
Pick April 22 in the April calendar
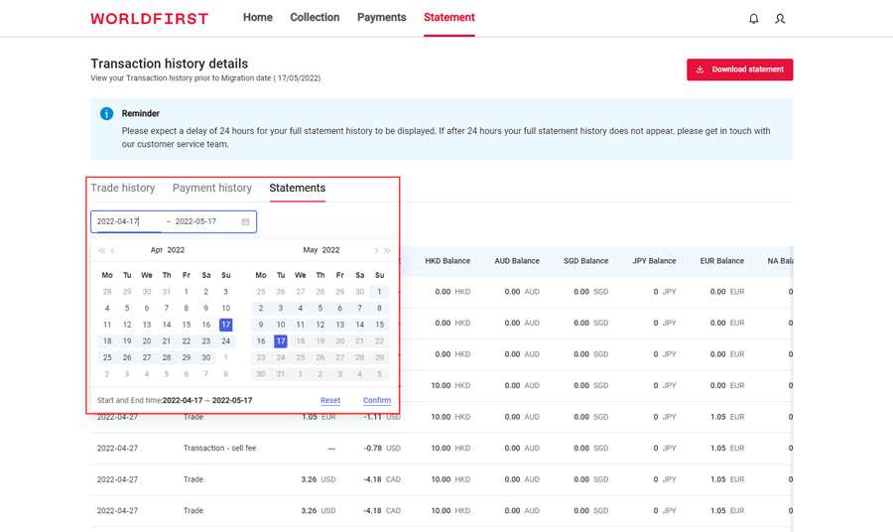pyautogui.click(x=187, y=341)
